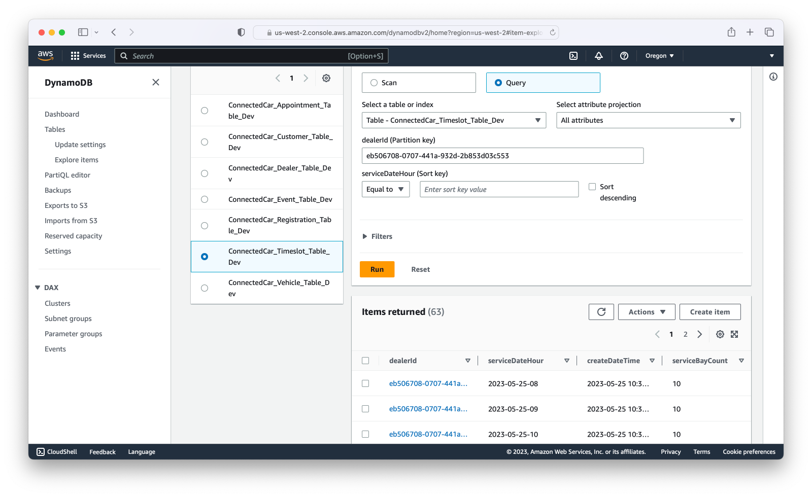
Task: Open the Oregon region selector
Action: pyautogui.click(x=659, y=56)
